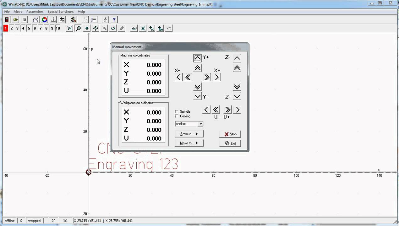This screenshot has width=399, height=226.
Task: Click the '1:1' scale status entry
Action: tap(65, 221)
